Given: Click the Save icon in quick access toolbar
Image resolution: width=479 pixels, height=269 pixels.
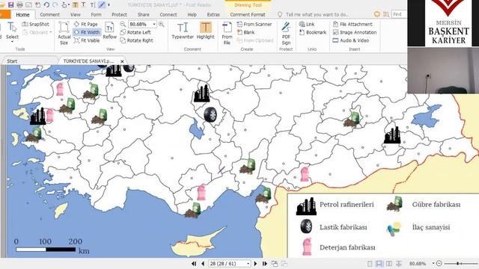Looking at the screenshot, I should 10,4.
